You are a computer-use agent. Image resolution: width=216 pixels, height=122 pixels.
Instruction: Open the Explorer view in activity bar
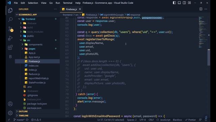10,11
